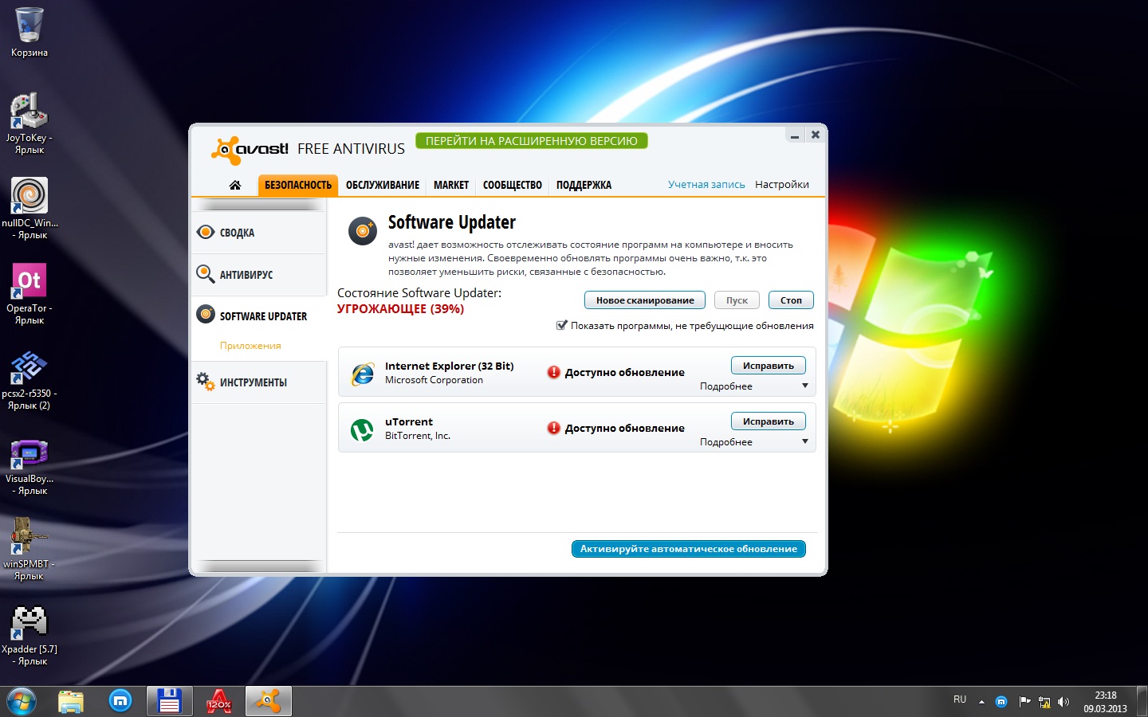
Task: Open the Alcohol 120% taskbar icon
Action: point(218,702)
